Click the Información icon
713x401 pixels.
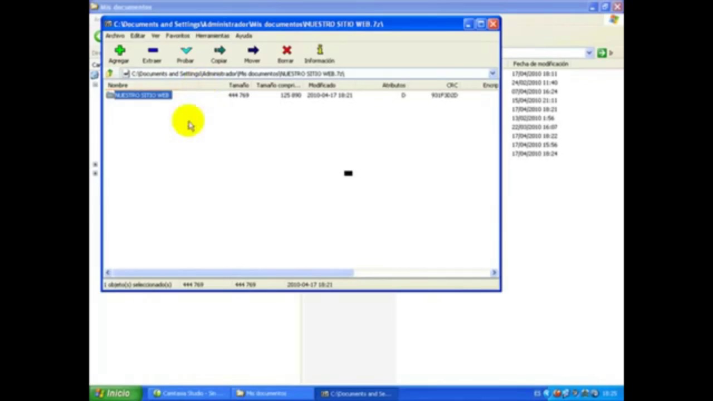click(320, 51)
